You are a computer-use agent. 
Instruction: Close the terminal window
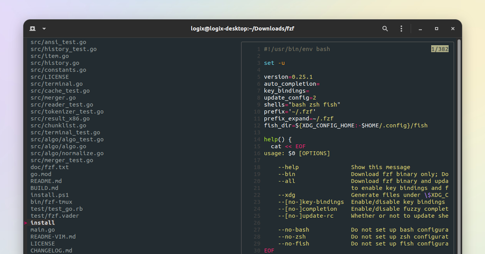453,29
